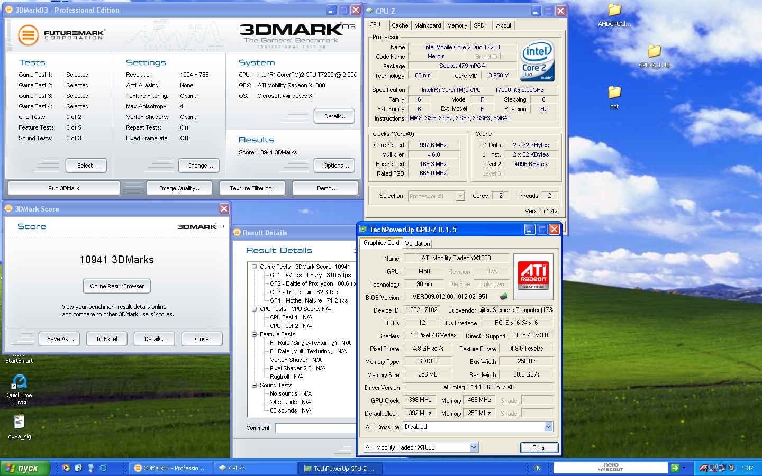Select the GT1 - Wings of Fury tree row
The image size is (762, 476).
point(310,275)
